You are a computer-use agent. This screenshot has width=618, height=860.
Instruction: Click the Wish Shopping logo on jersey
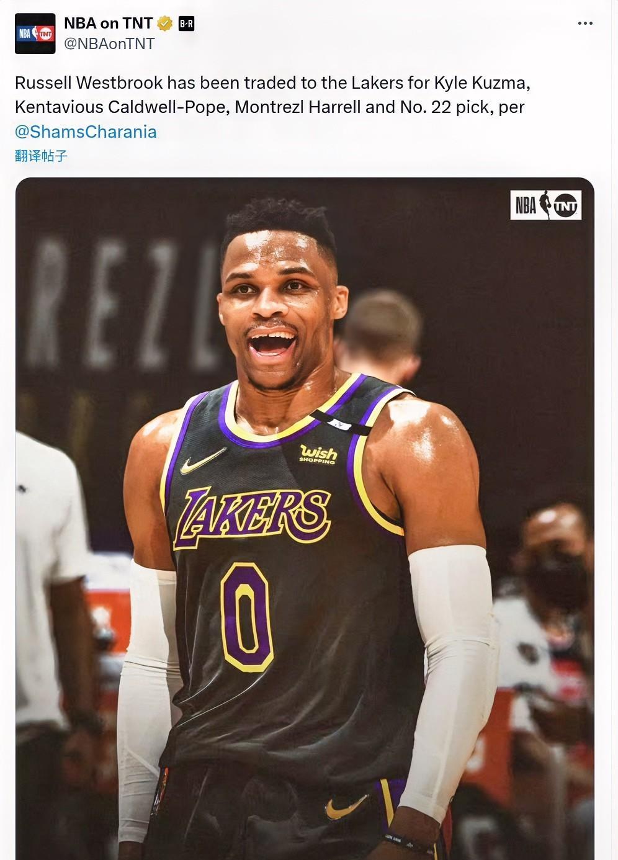[318, 454]
